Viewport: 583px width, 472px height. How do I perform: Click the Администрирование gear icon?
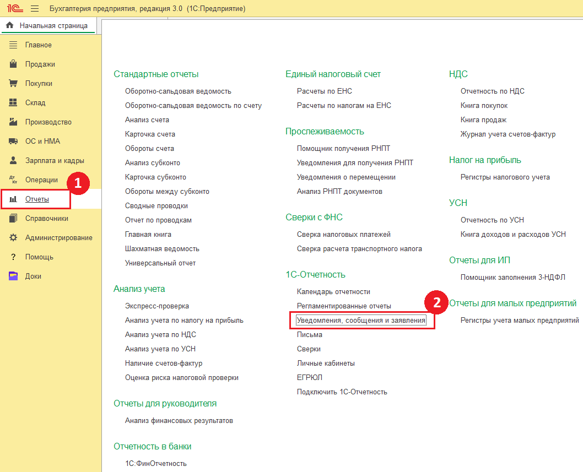13,237
